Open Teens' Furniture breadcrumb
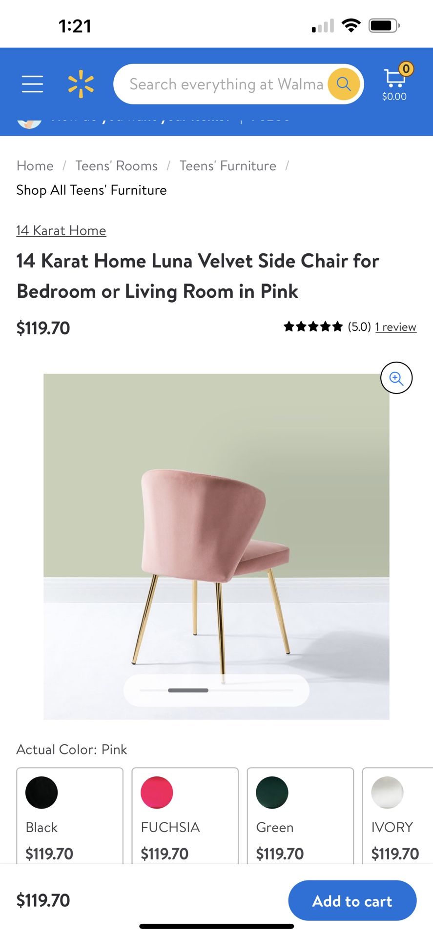The image size is (433, 937). (x=228, y=166)
